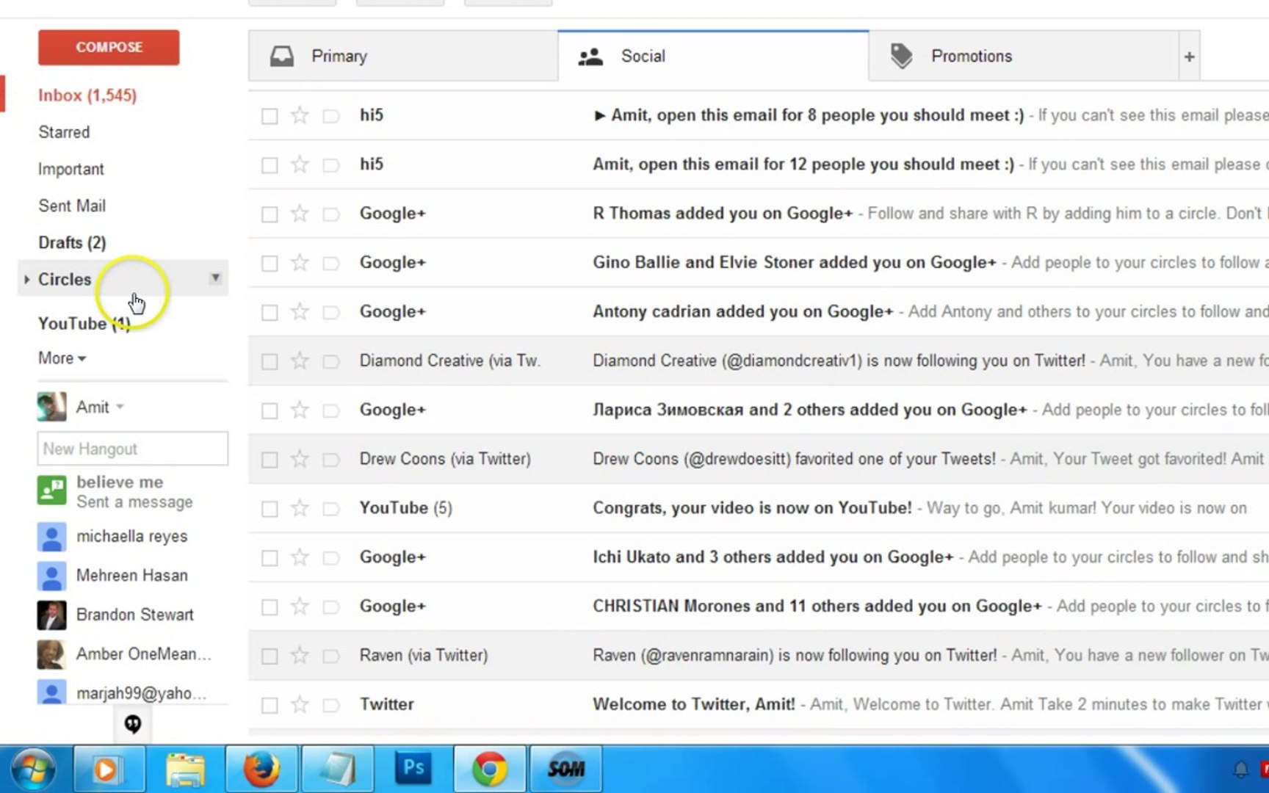This screenshot has width=1269, height=793.
Task: Select the checkbox on the first hi5 email
Action: (269, 115)
